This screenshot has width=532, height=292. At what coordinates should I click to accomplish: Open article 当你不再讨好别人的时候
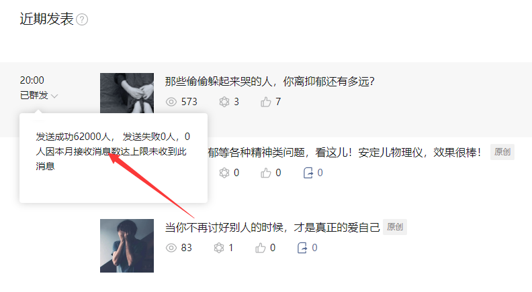click(x=273, y=228)
